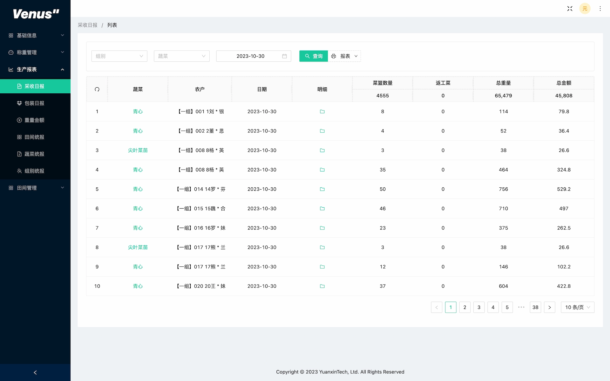
Task: Open the vertical three-dot more menu
Action: (600, 9)
